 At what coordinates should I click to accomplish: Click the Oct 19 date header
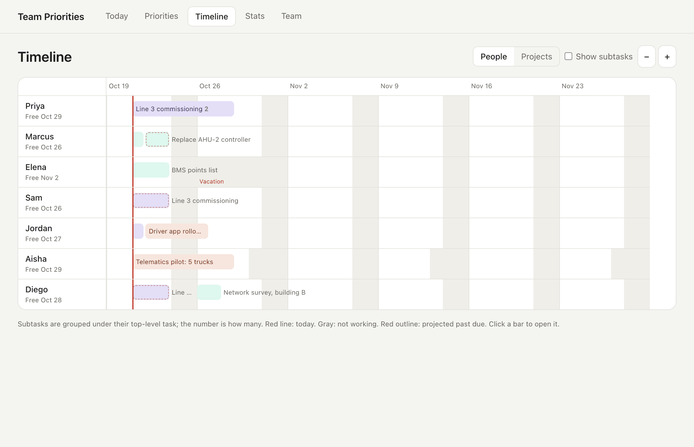[x=119, y=86]
